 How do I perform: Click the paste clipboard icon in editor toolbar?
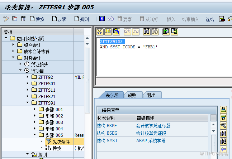116,32
